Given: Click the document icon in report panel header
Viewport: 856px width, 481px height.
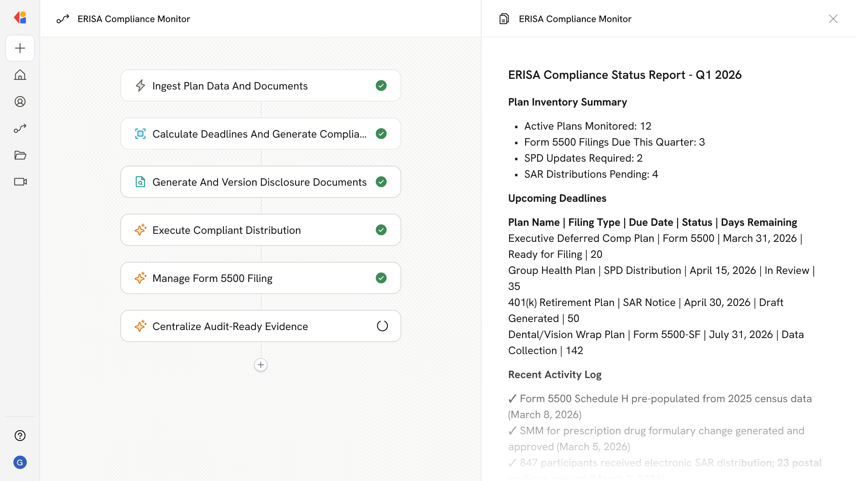Looking at the screenshot, I should coord(504,19).
